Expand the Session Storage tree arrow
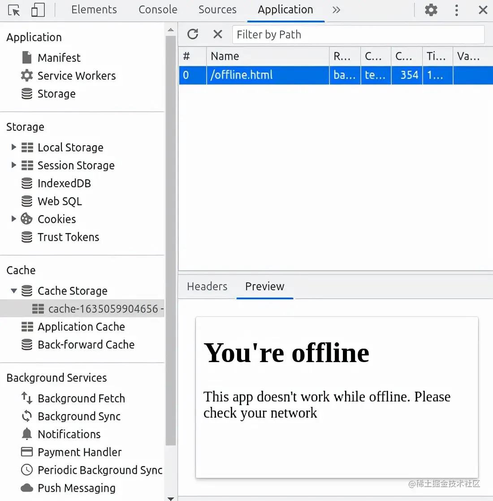The width and height of the screenshot is (493, 501). pos(13,165)
